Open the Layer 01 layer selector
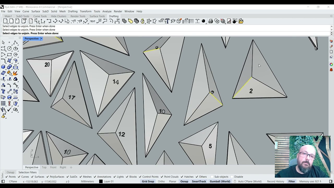Image resolution: width=334 pixels, height=188 pixels. 109,181
